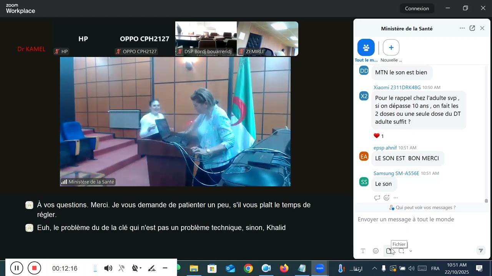Open recorder webcam-off dropdown
492x276 pixels.
(136, 268)
